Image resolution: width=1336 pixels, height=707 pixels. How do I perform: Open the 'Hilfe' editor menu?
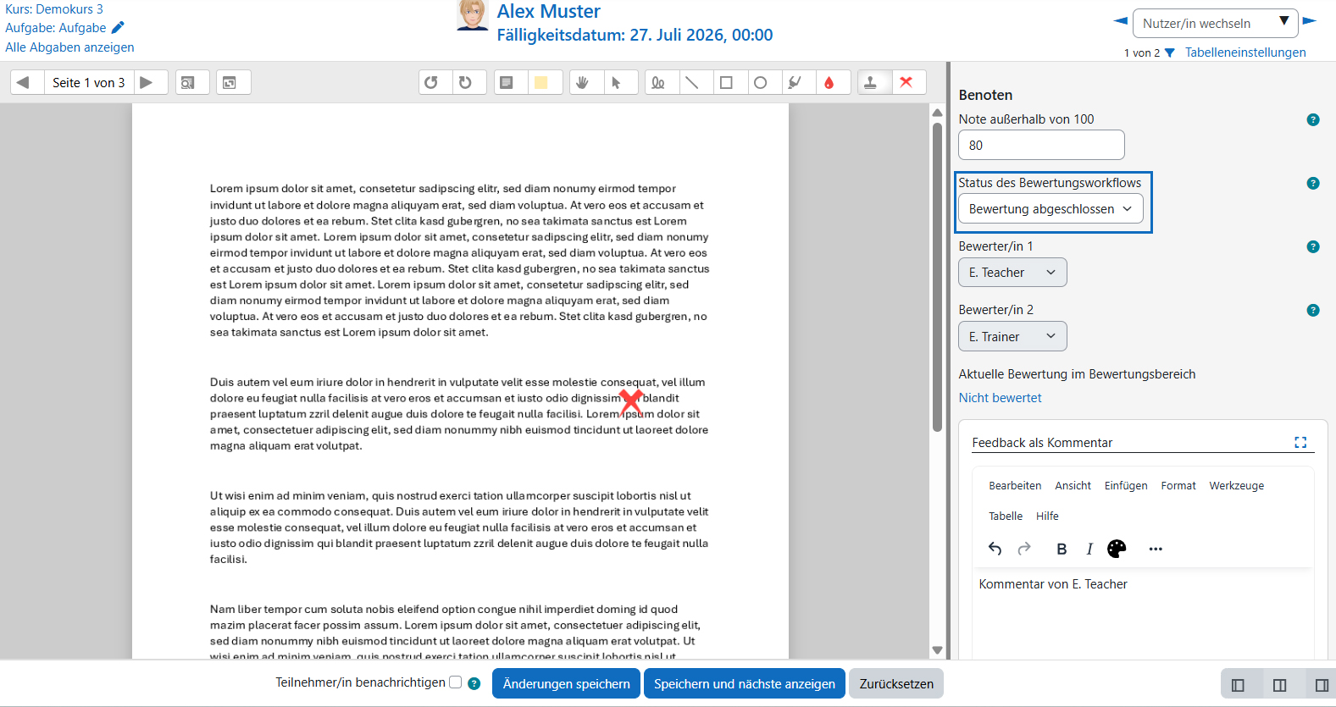1047,516
